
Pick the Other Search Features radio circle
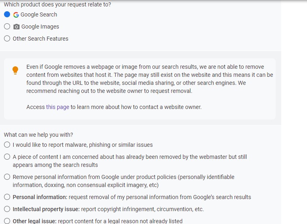(7, 39)
